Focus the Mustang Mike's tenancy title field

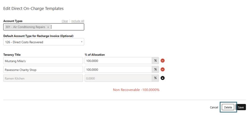[43, 61]
